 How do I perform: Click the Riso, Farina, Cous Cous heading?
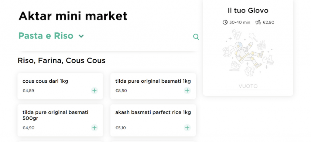pos(62,61)
